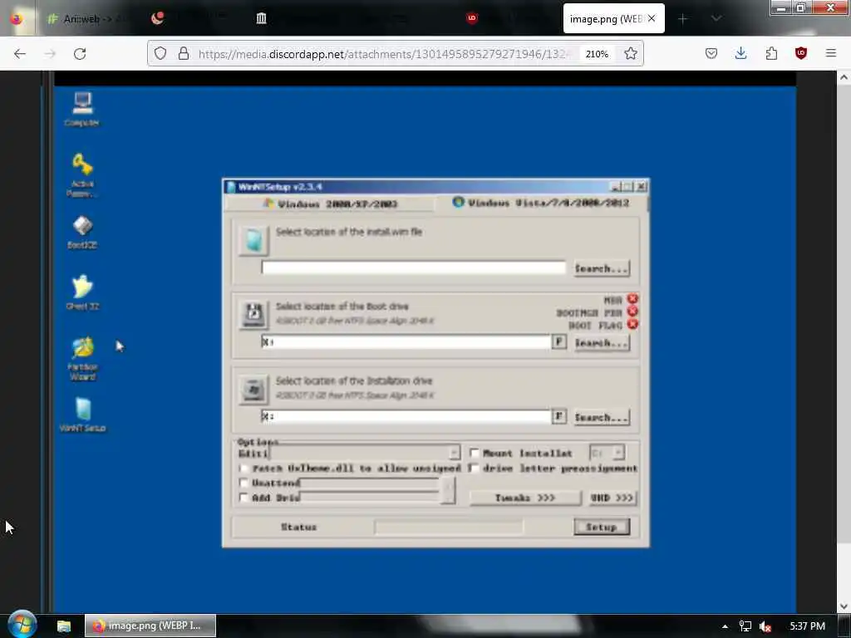Viewport: 851px width, 638px height.
Task: Check the Unattend option
Action: click(243, 483)
